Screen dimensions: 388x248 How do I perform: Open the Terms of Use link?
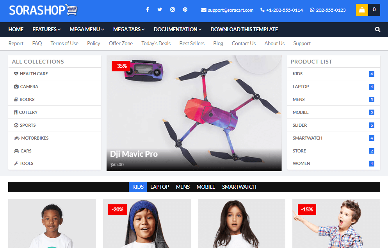click(64, 44)
